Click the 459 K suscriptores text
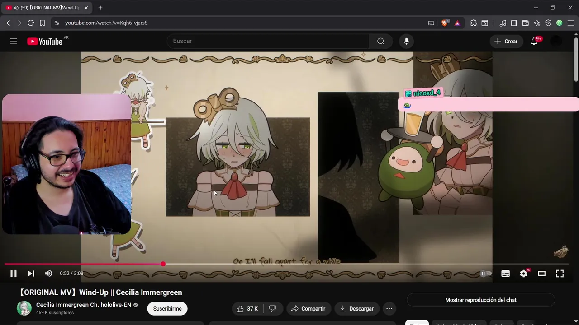This screenshot has width=579, height=325. point(55,313)
